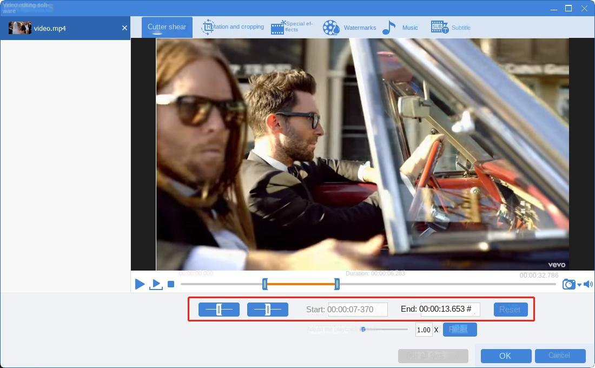
Task: Click the play selected segment button
Action: click(x=156, y=284)
